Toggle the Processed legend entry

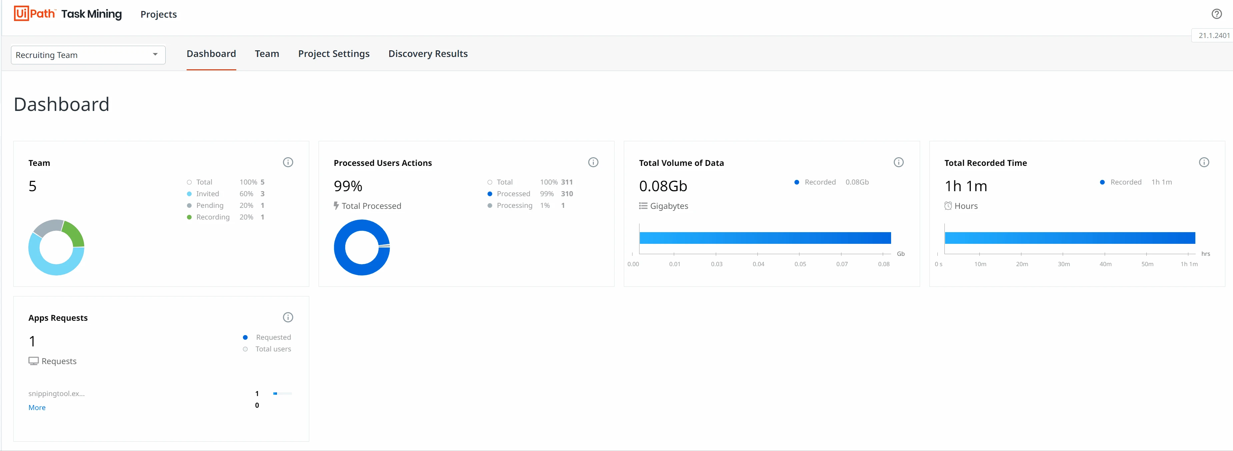pos(509,194)
